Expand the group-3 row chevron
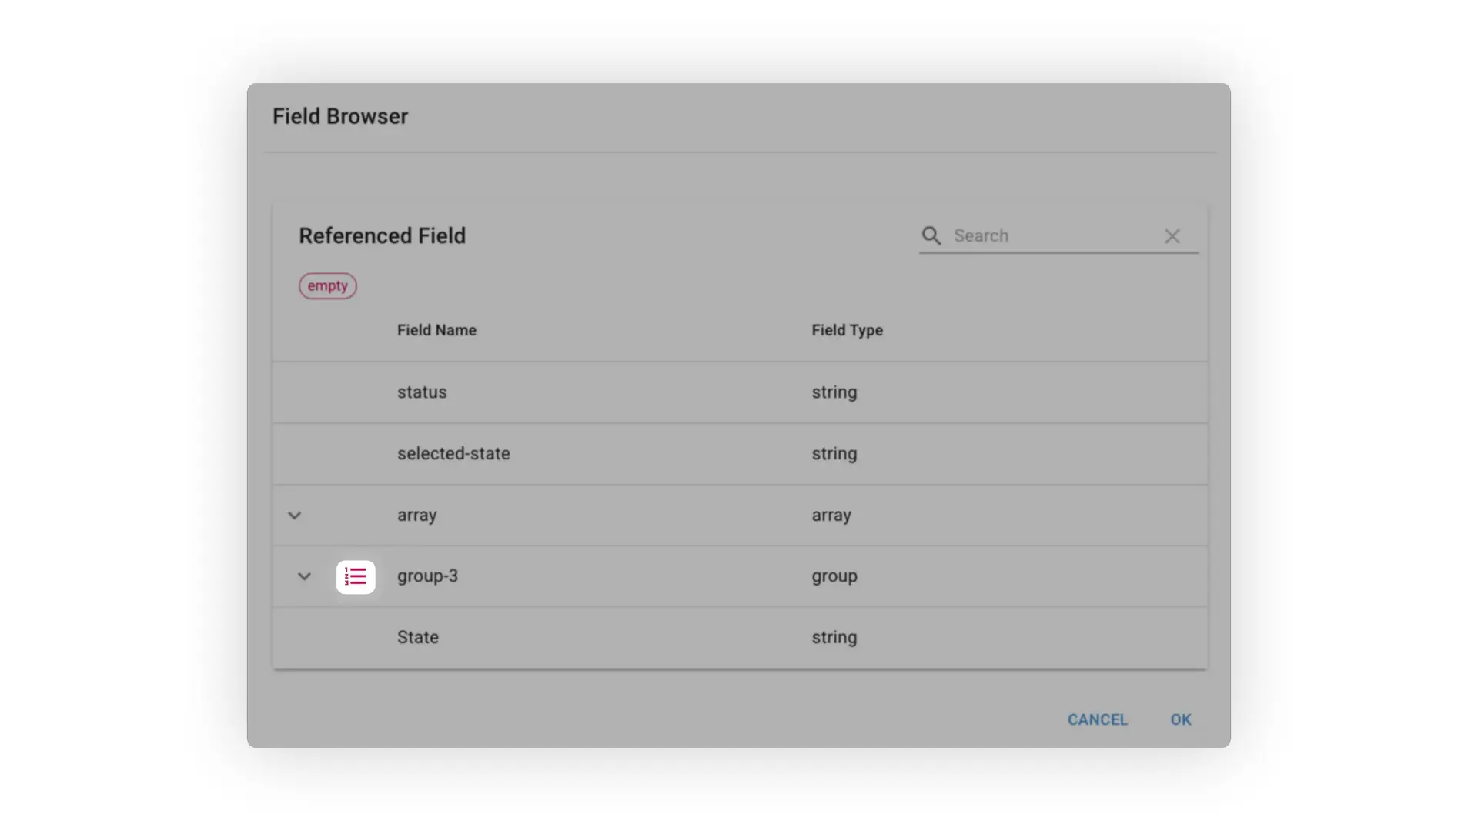The image size is (1478, 831). pos(304,576)
